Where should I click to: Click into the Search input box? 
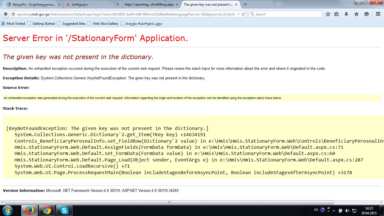[287, 14]
